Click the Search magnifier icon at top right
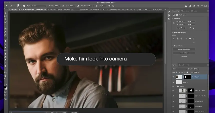 (x=198, y=6)
